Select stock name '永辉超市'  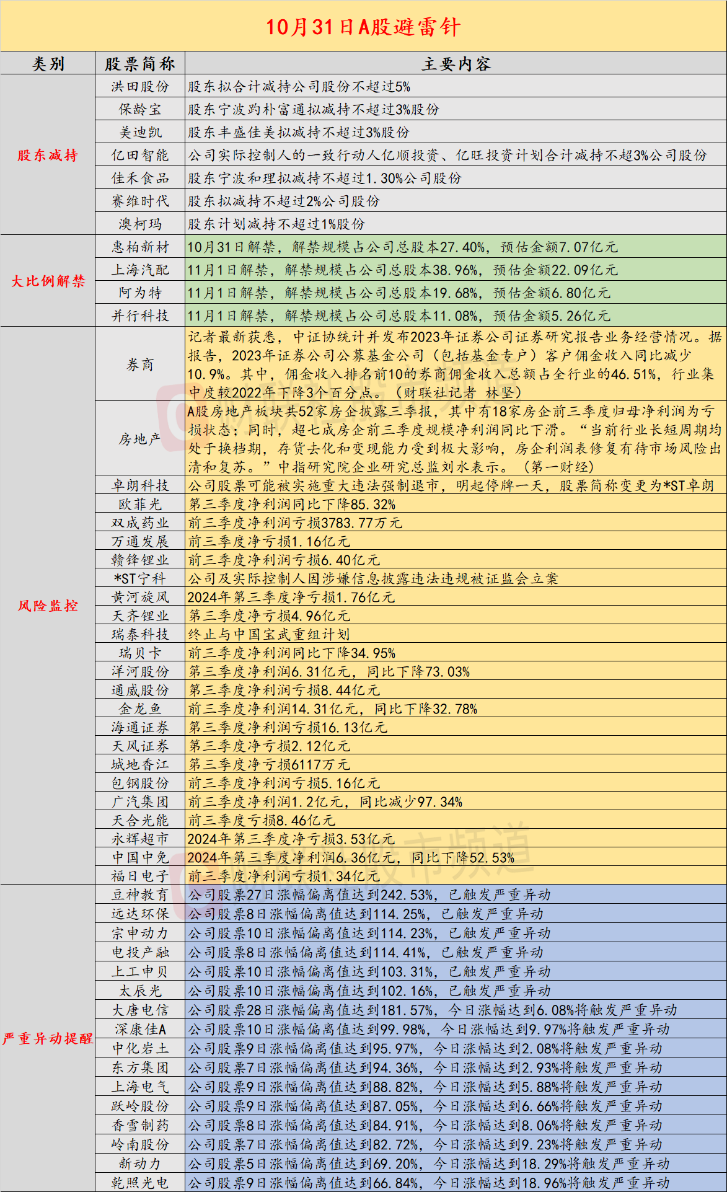coord(140,839)
